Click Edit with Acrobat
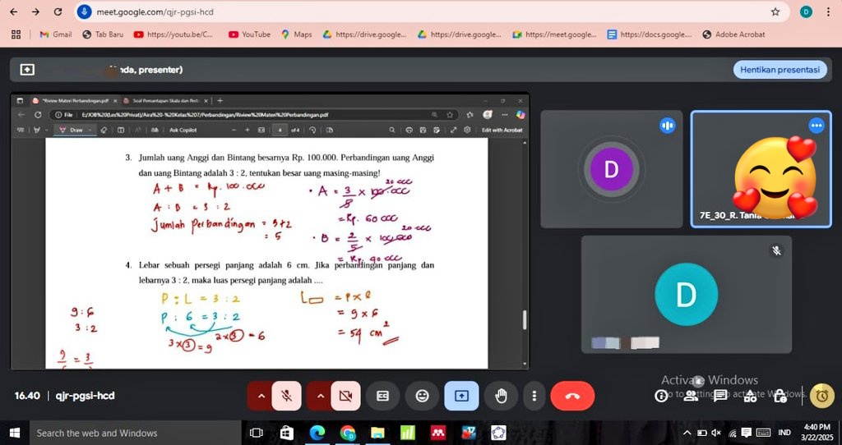This screenshot has height=445, width=842. point(502,130)
